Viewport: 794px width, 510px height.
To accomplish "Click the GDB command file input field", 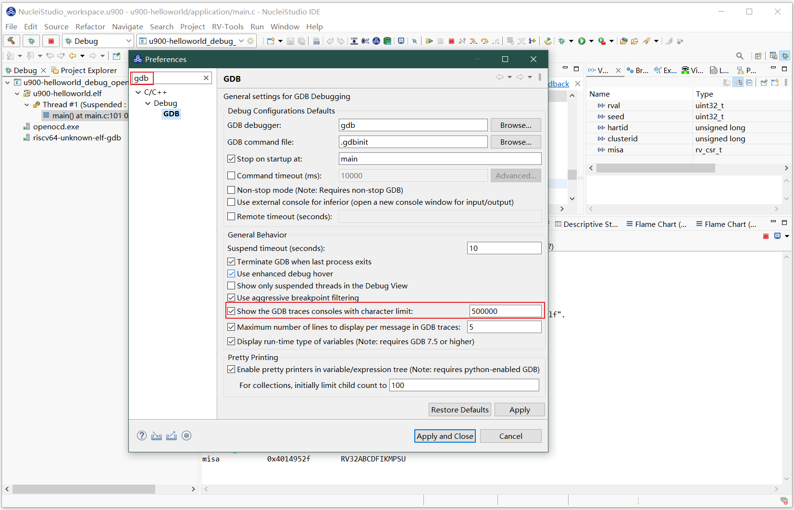I will pos(413,142).
